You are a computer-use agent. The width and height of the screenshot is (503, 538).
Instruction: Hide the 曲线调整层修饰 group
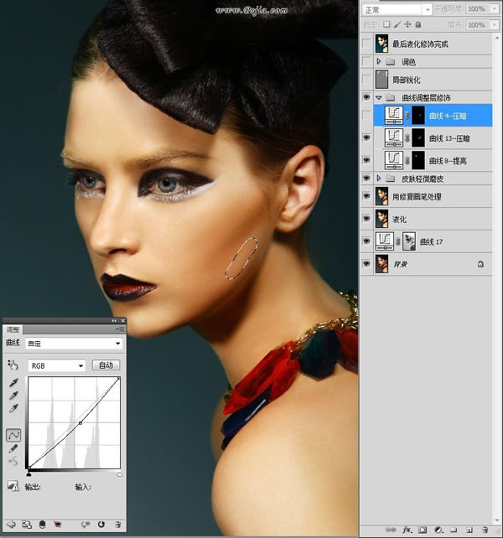366,97
